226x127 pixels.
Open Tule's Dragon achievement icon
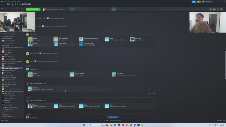pyautogui.click(x=30, y=44)
